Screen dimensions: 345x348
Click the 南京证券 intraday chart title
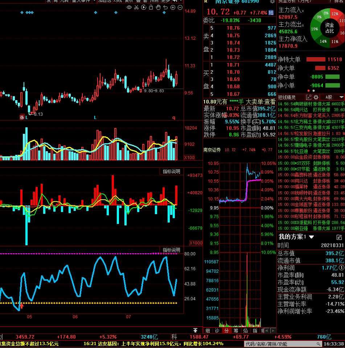(212, 150)
